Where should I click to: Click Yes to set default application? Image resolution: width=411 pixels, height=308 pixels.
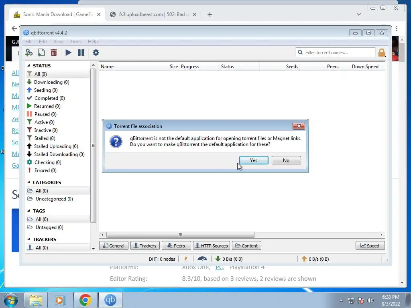click(x=254, y=160)
